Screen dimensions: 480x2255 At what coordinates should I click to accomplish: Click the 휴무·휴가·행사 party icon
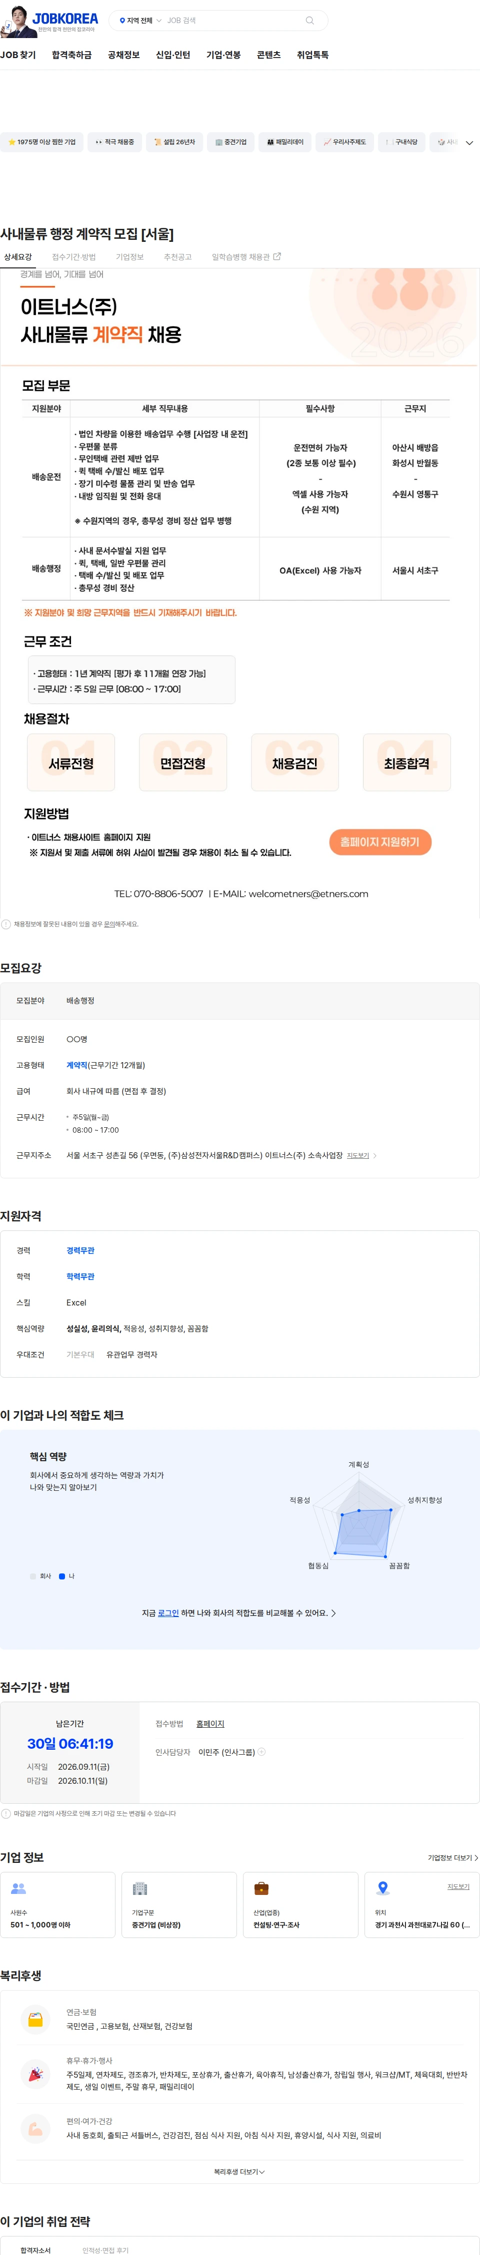pos(35,2074)
